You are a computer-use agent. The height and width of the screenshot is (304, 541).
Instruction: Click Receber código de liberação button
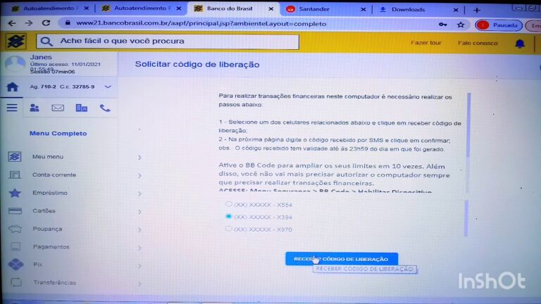[342, 259]
